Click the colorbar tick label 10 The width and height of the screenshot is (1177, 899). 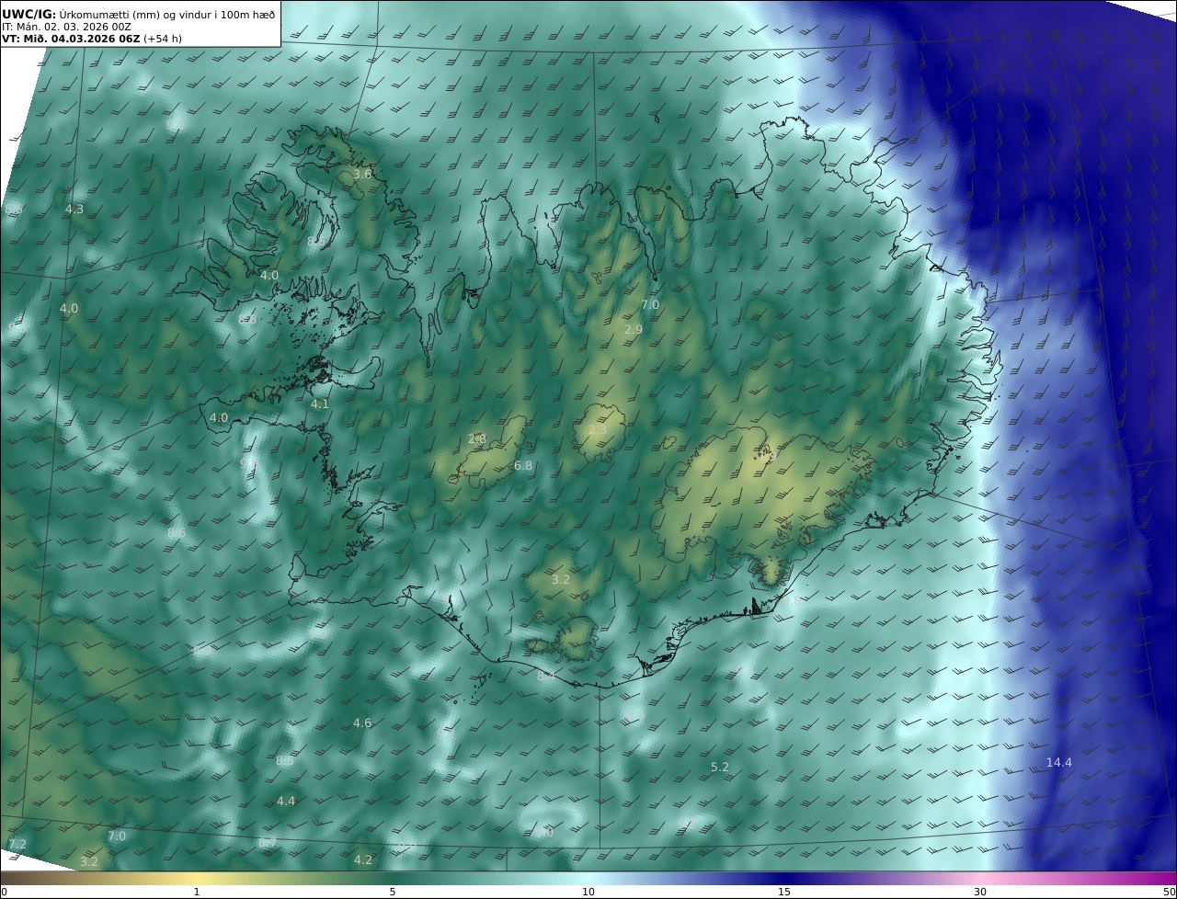(x=588, y=892)
